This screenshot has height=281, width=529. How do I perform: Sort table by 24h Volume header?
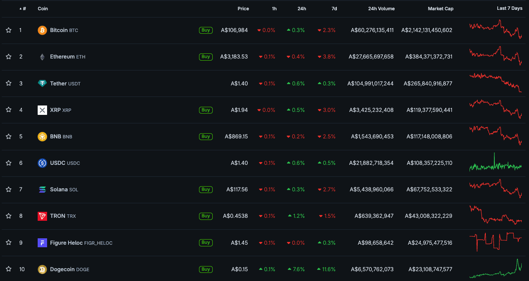tap(381, 9)
